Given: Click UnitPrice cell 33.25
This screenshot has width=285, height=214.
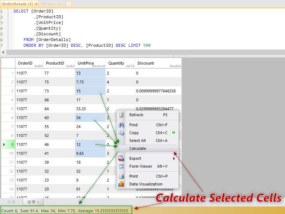Looking at the screenshot, I should pos(90,109).
